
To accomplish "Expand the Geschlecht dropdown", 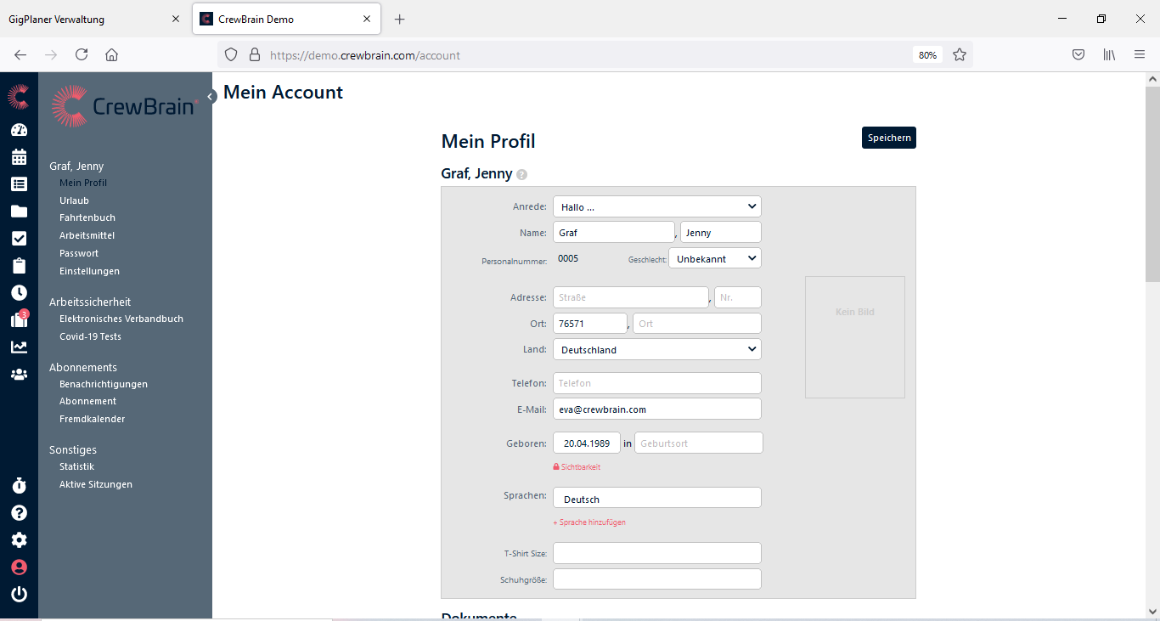I will pos(714,258).
